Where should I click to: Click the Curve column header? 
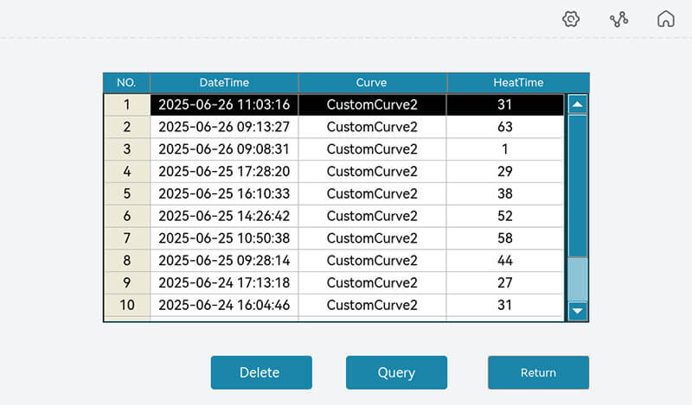(x=372, y=83)
